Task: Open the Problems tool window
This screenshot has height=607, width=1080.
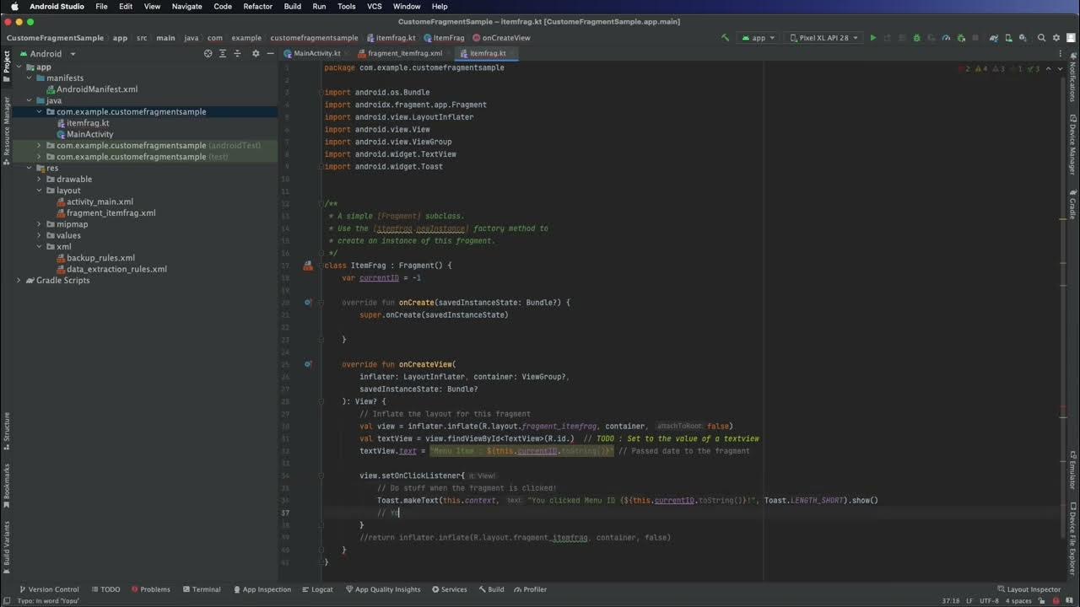Action: (149, 589)
